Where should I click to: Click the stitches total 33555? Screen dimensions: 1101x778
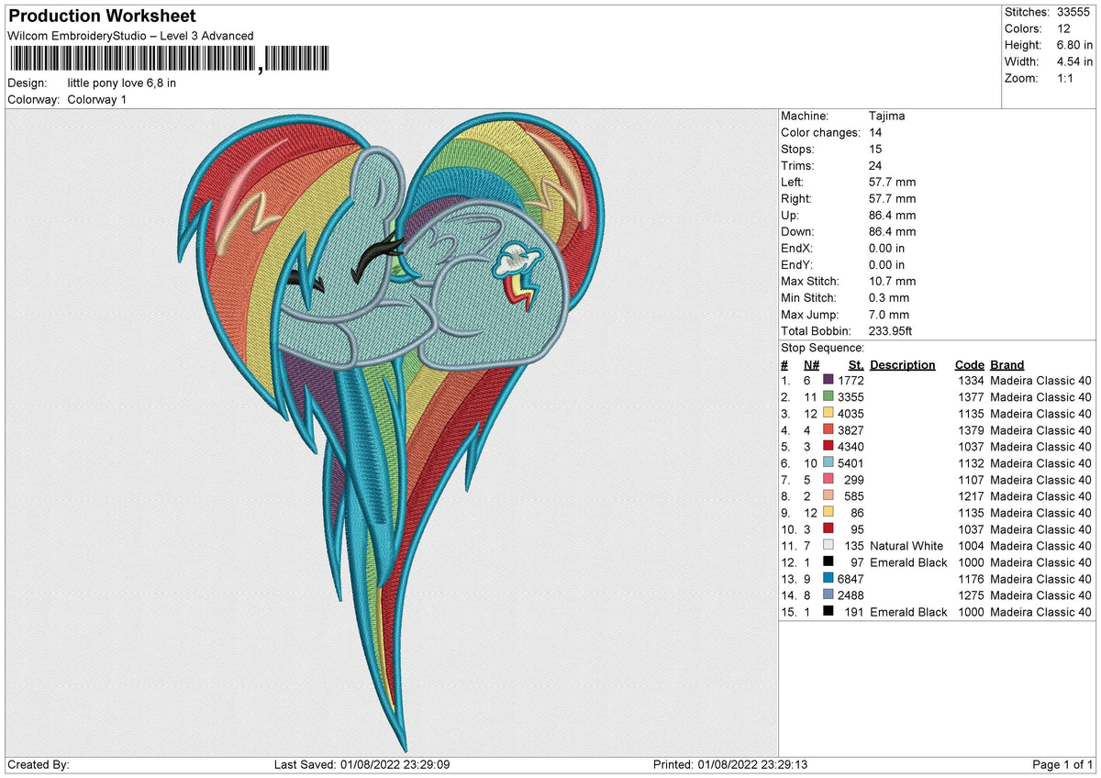[1074, 12]
